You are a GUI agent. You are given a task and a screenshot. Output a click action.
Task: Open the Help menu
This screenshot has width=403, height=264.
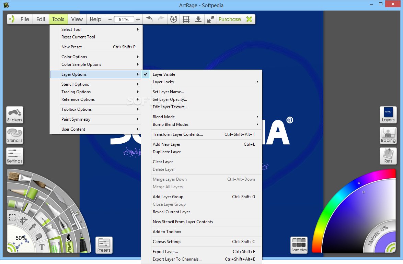(x=95, y=19)
